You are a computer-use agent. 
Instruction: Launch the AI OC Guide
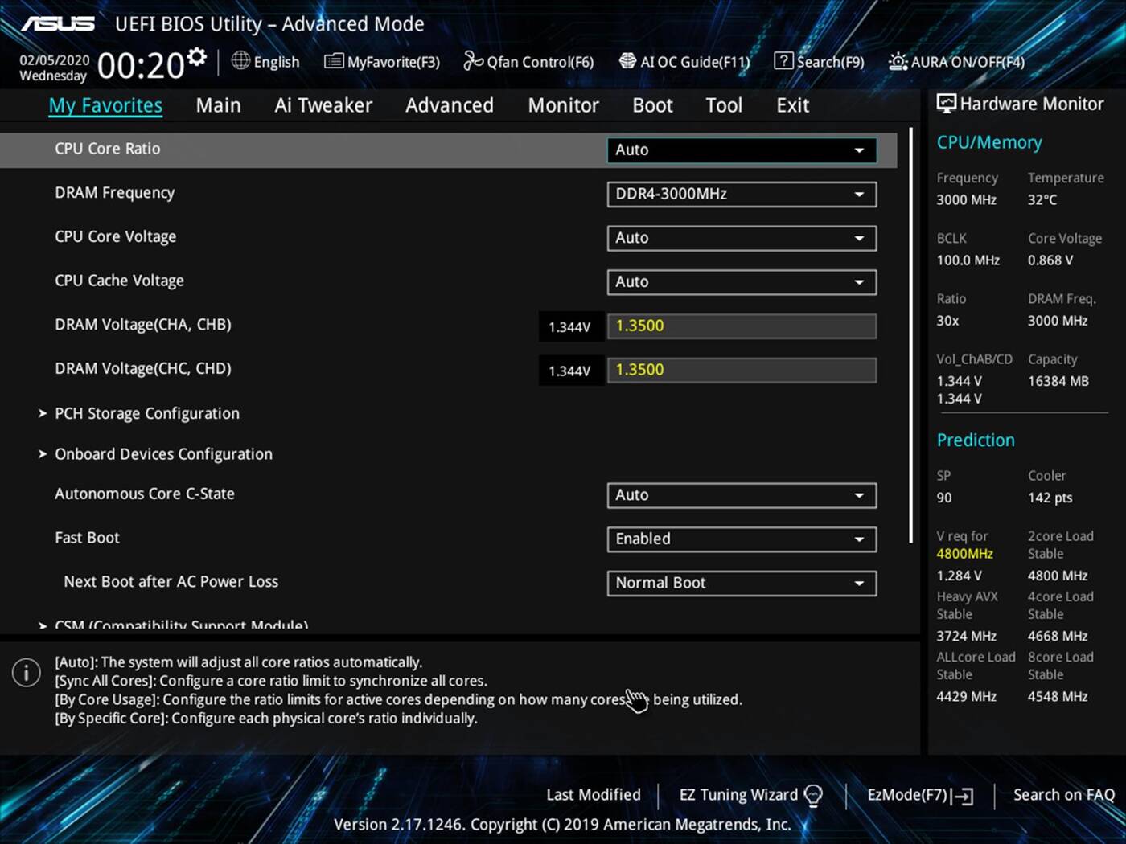click(684, 61)
